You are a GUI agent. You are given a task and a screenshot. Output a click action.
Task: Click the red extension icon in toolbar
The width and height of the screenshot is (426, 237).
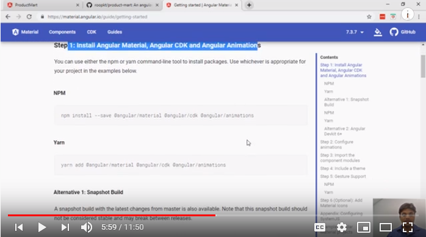(x=382, y=17)
